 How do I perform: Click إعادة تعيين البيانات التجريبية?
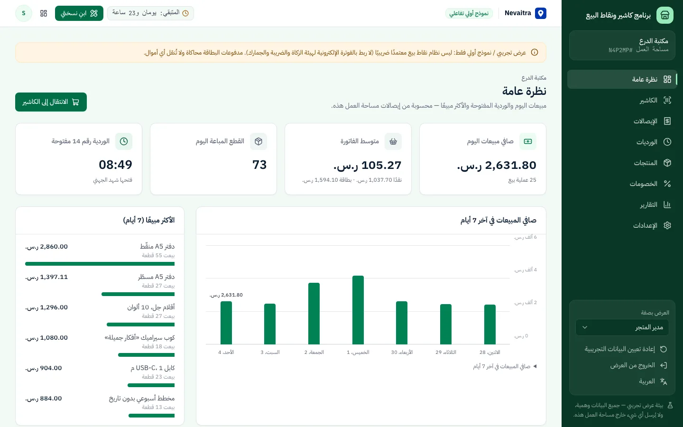point(622,349)
